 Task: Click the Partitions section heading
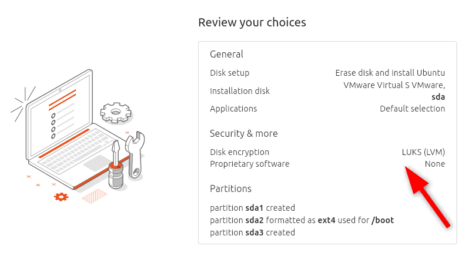(x=230, y=188)
